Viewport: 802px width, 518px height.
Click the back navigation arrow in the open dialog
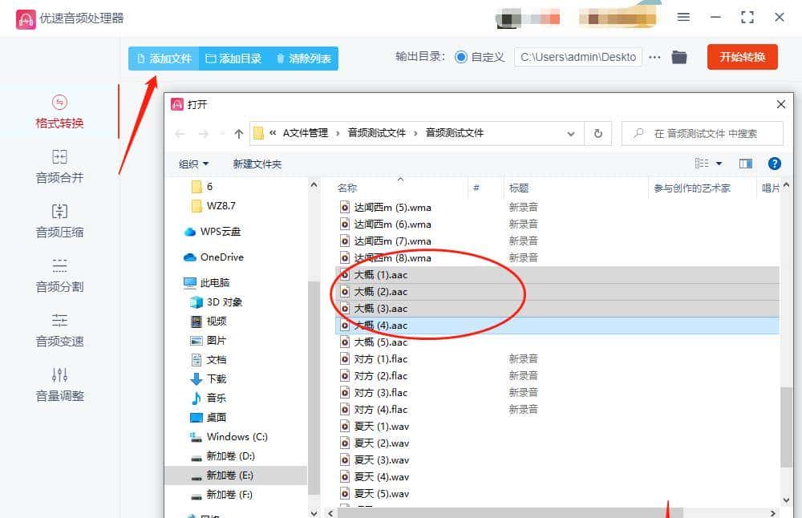tap(181, 133)
